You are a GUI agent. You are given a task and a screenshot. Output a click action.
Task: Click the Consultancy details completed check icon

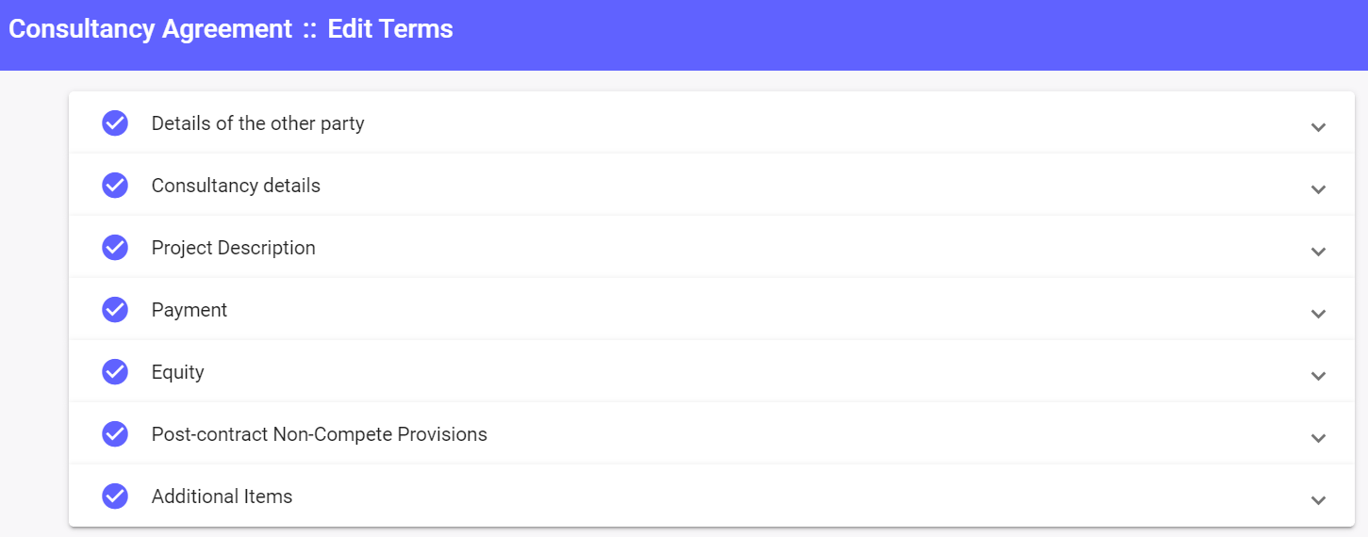click(x=115, y=186)
